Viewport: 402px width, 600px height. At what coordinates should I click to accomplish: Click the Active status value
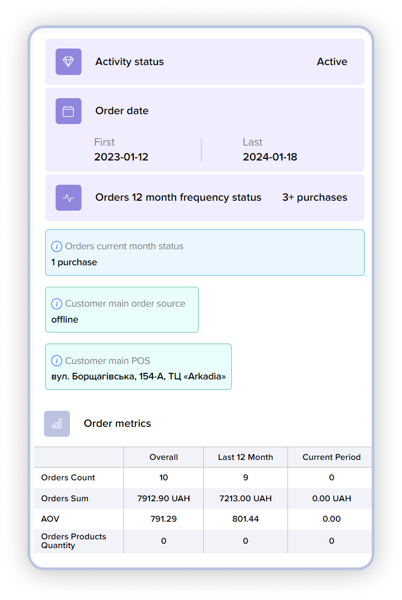tap(332, 62)
